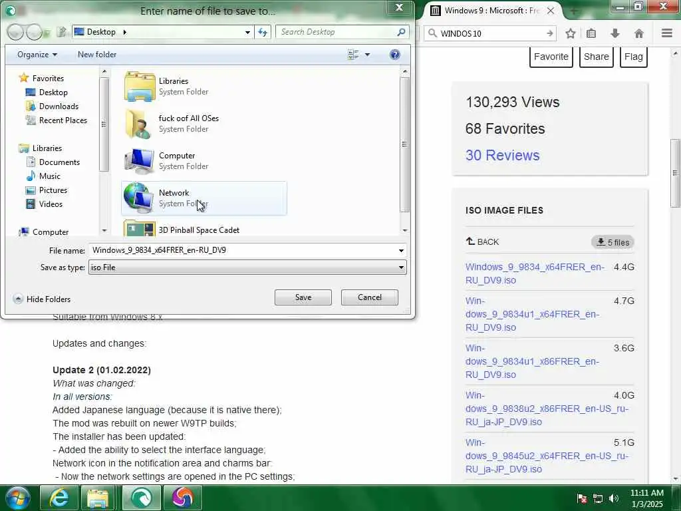This screenshot has height=511, width=681.
Task: Collapse folders with Hide Folders
Action: pos(42,299)
